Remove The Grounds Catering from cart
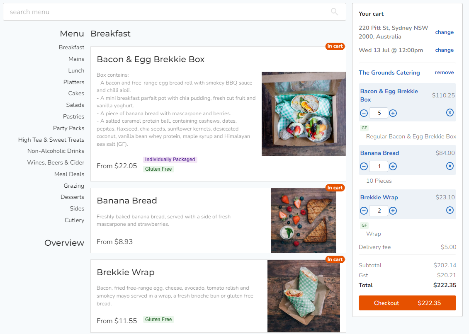 click(x=444, y=73)
